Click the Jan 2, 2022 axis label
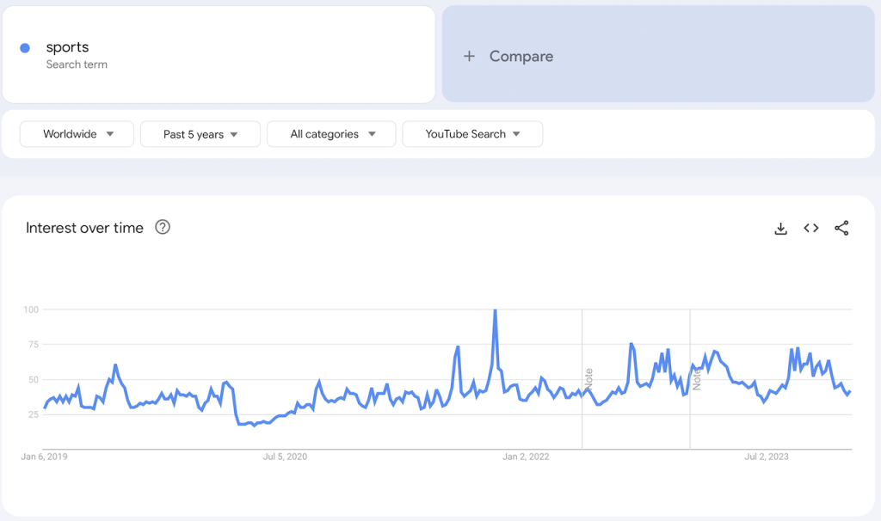The height and width of the screenshot is (521, 881). [525, 457]
